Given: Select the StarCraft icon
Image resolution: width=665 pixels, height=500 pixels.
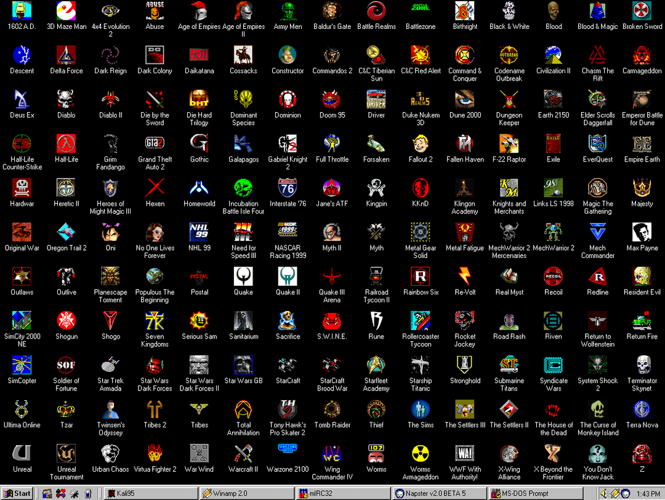Looking at the screenshot, I should (x=288, y=365).
